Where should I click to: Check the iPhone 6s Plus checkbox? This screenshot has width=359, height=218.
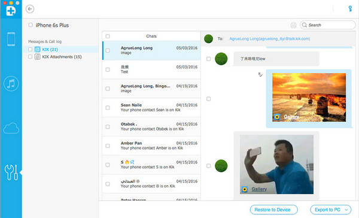point(31,25)
